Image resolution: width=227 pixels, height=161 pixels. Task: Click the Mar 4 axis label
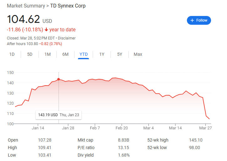point(148,128)
